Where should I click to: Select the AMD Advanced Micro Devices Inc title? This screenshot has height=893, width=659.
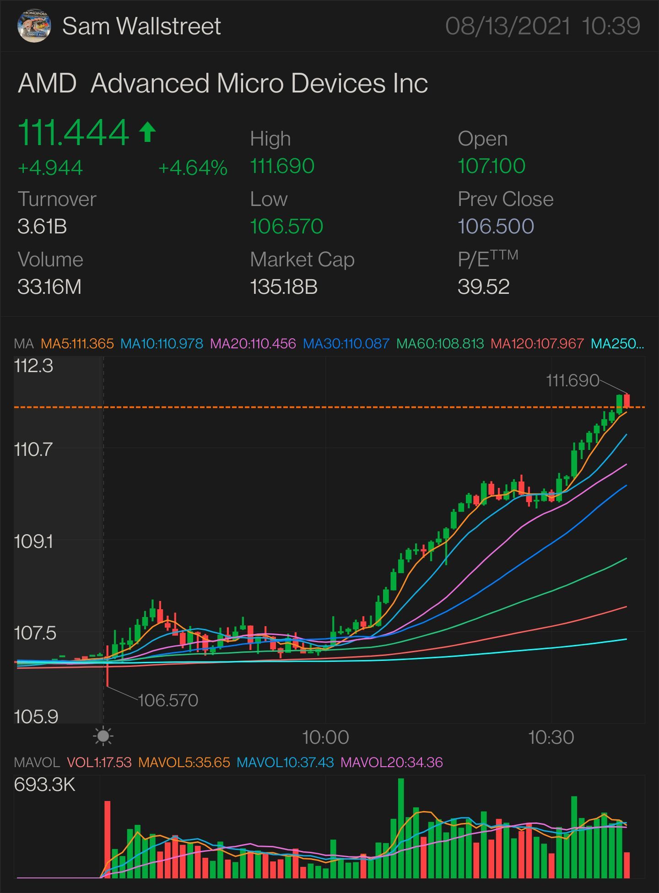click(x=223, y=83)
